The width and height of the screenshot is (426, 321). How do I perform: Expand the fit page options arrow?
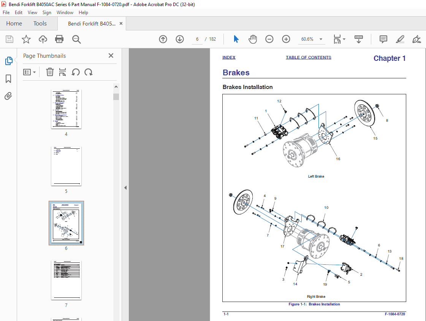point(344,39)
